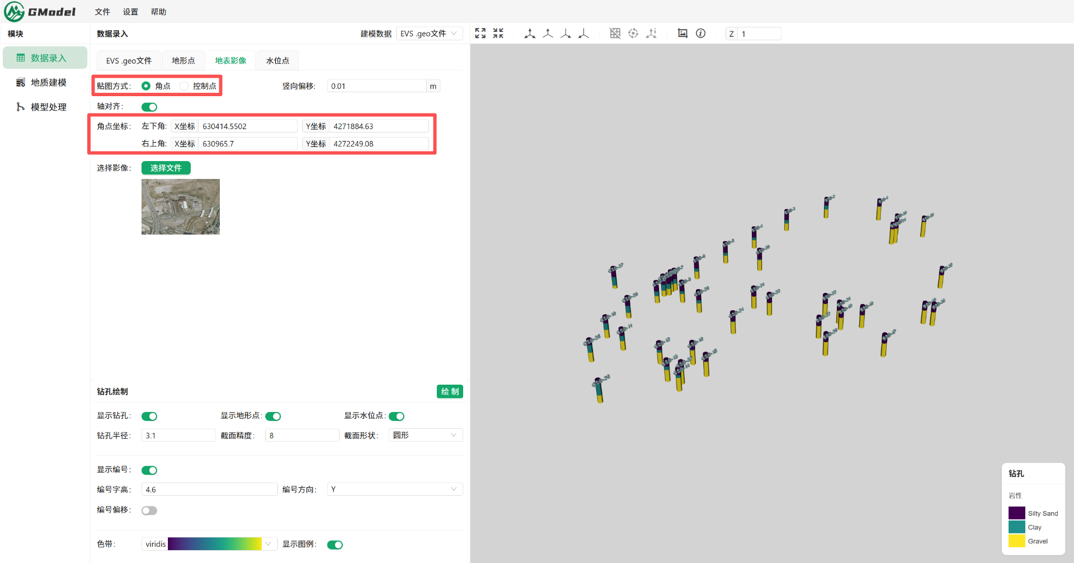Click the axes info icon

click(x=652, y=34)
